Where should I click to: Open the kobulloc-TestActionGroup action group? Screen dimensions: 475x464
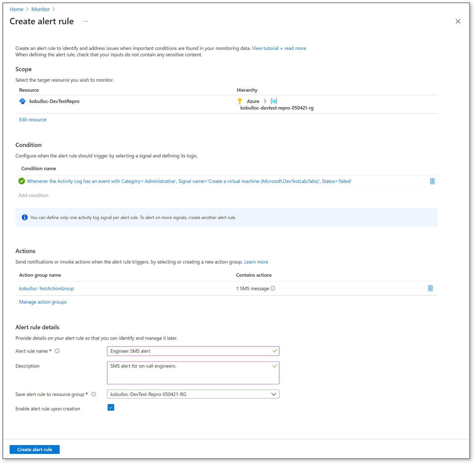point(46,289)
